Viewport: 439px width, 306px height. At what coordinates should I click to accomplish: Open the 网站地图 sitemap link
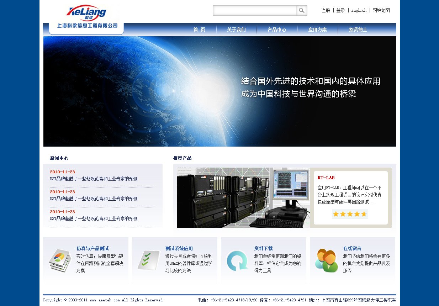[381, 11]
